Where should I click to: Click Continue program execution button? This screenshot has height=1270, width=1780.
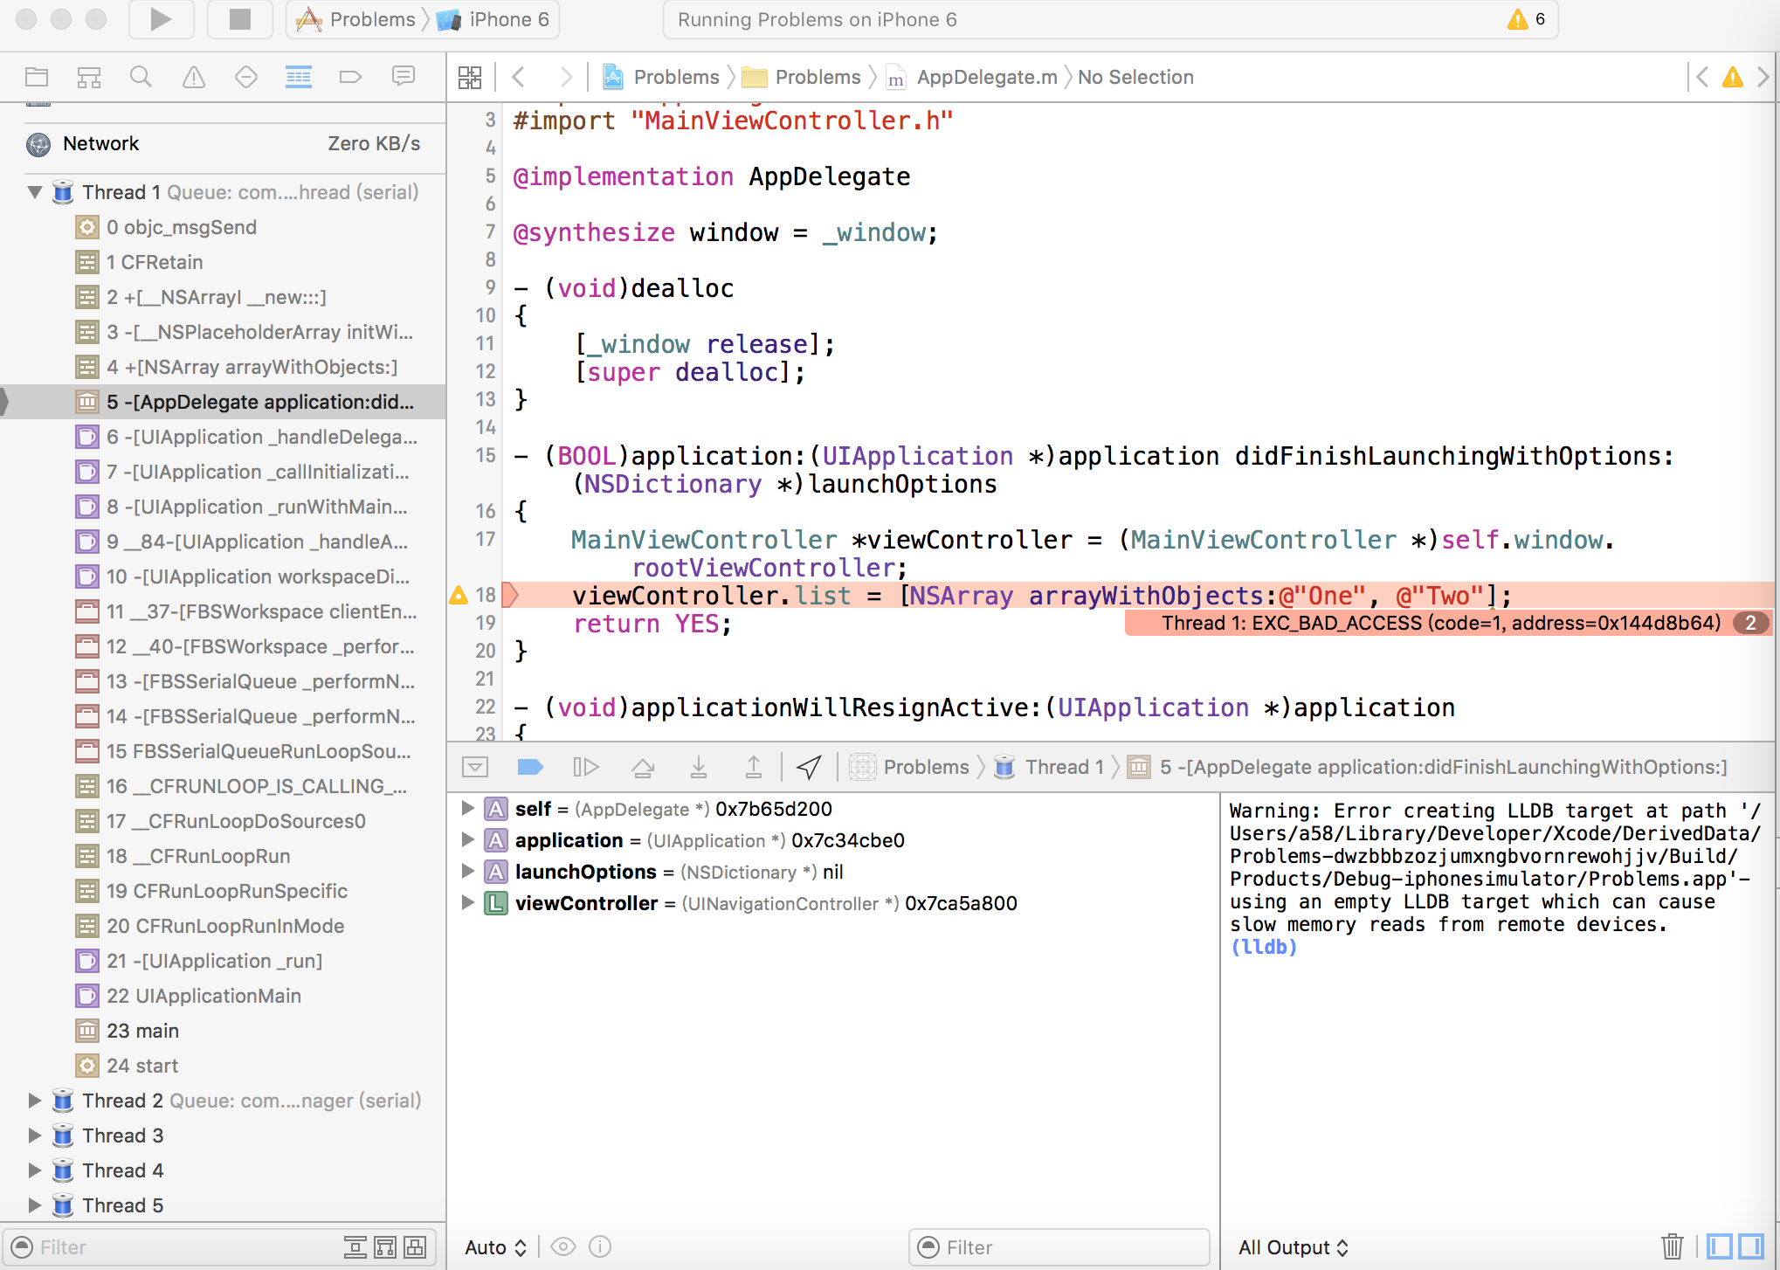pyautogui.click(x=586, y=767)
